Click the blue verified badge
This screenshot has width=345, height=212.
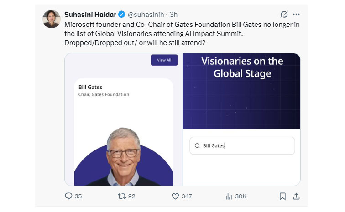122,14
